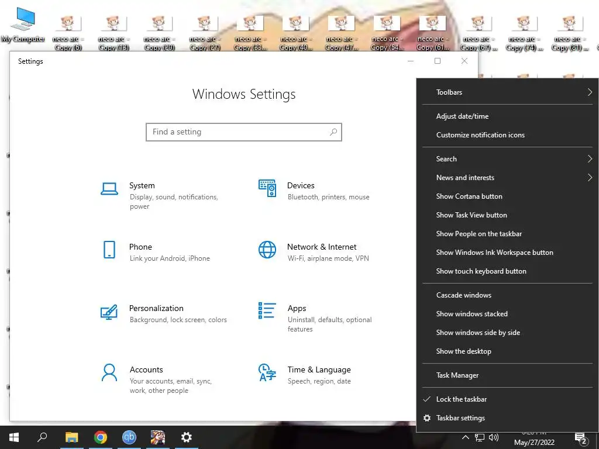Select the neco arc - Copy (27) file

click(x=205, y=33)
